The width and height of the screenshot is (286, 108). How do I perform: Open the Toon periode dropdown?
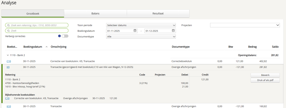pyautogui.click(x=141, y=25)
